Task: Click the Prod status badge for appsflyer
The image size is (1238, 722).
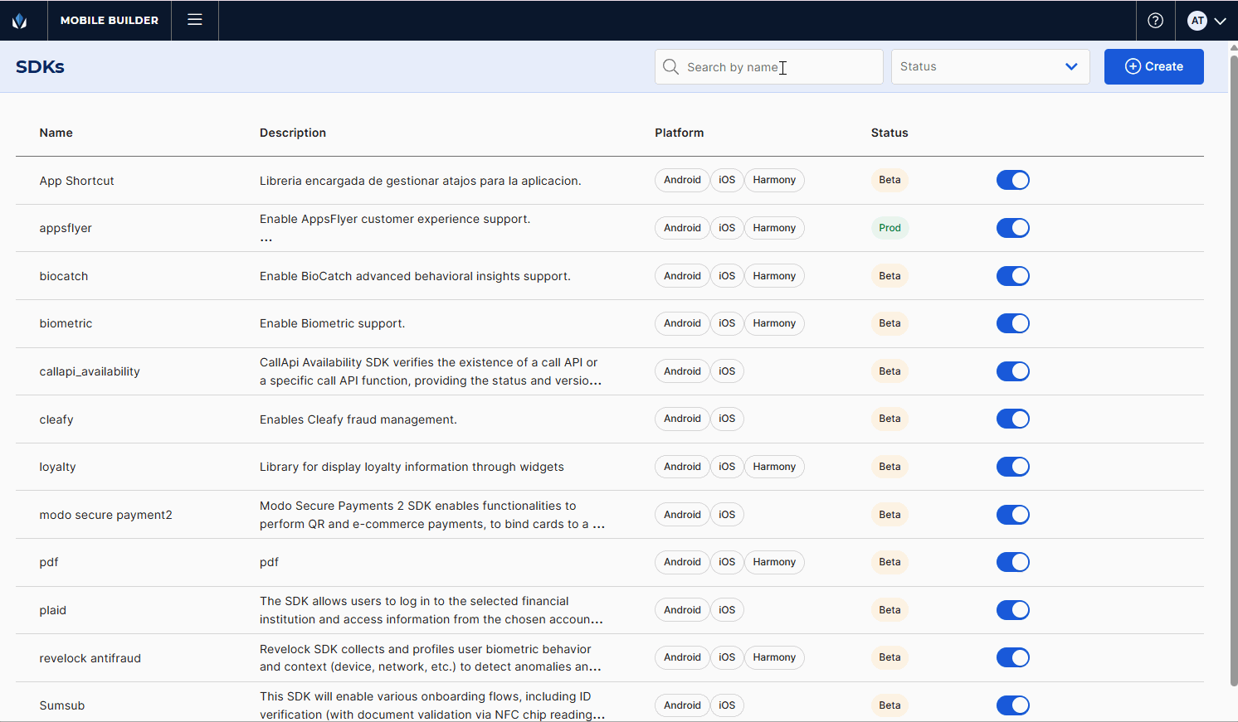Action: 890,228
